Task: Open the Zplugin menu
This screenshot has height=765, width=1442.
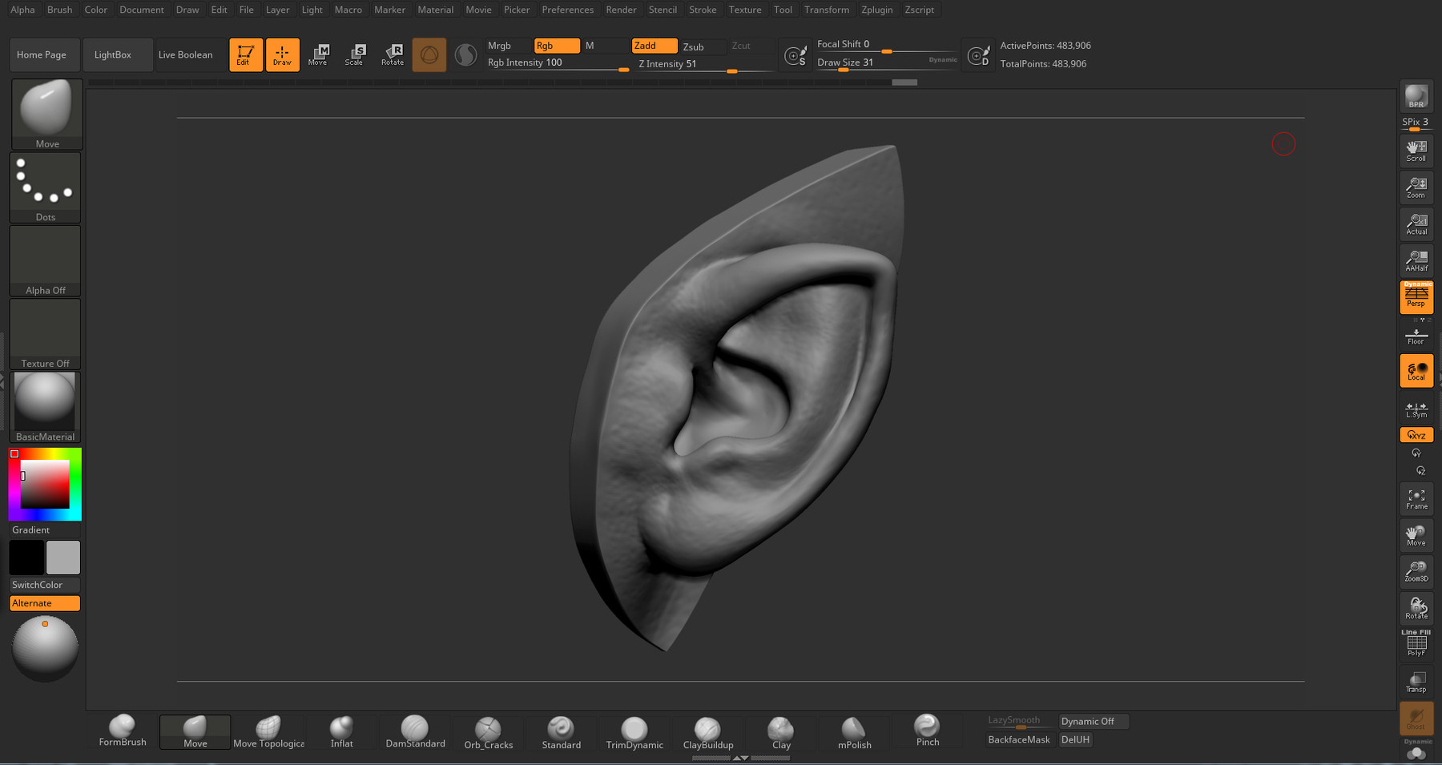Action: pos(876,10)
